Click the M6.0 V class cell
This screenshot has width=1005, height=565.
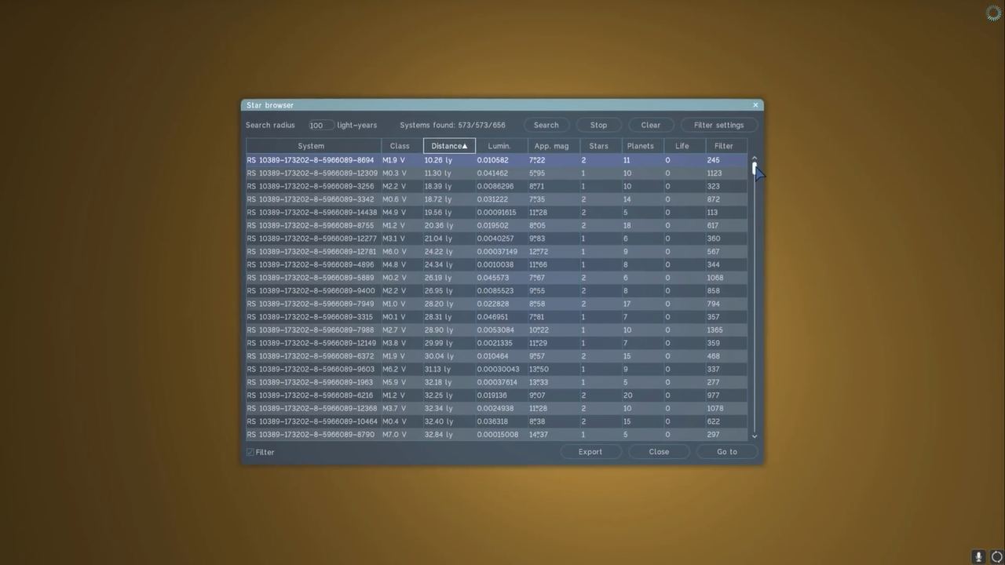click(x=402, y=252)
